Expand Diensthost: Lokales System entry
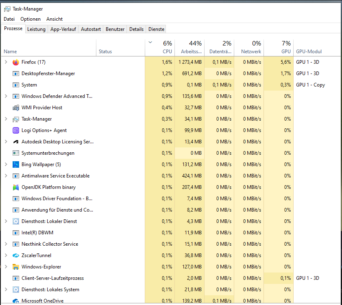Viewport: 342px width, 305px height. (6, 289)
